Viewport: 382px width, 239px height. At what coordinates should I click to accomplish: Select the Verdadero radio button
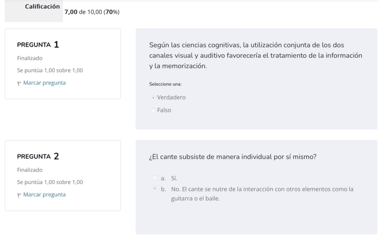(153, 97)
